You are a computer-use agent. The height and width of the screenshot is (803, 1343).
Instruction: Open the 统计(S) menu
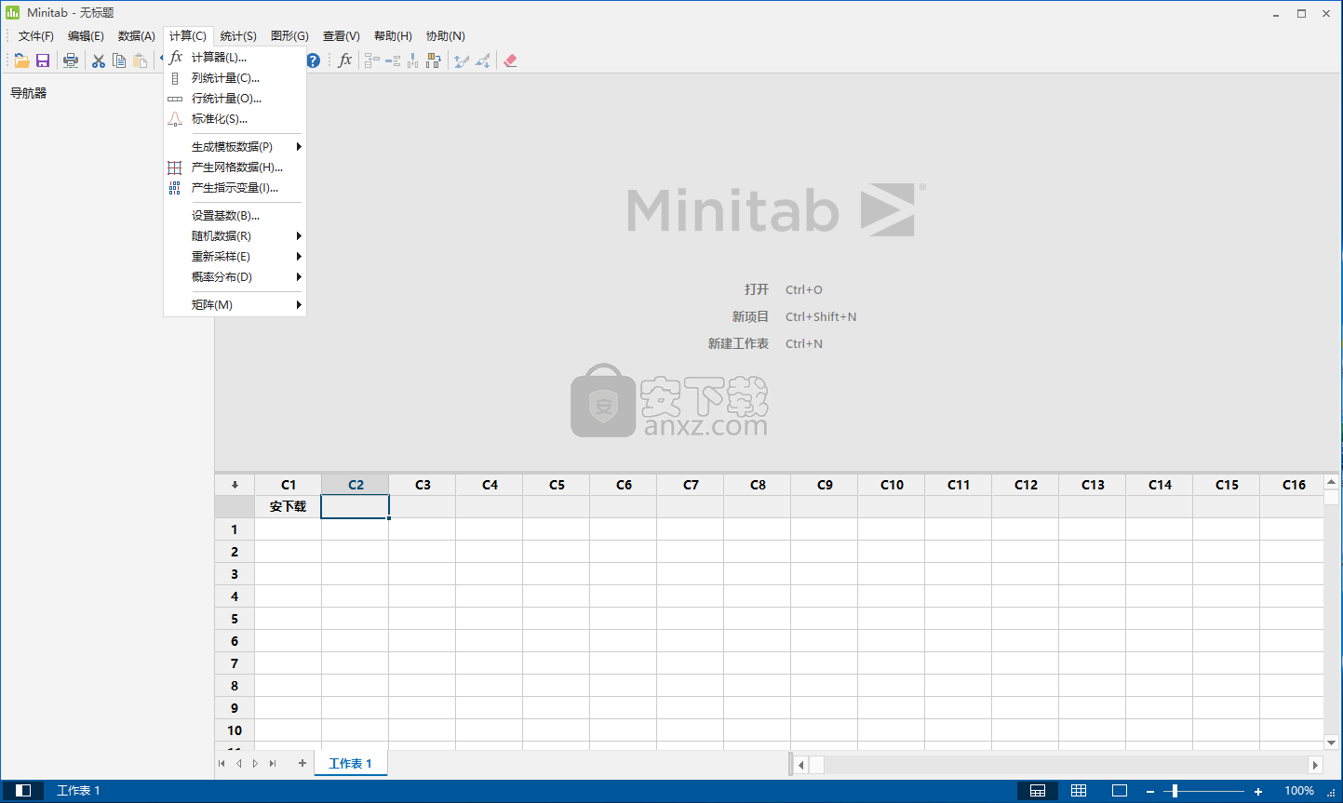pyautogui.click(x=238, y=36)
